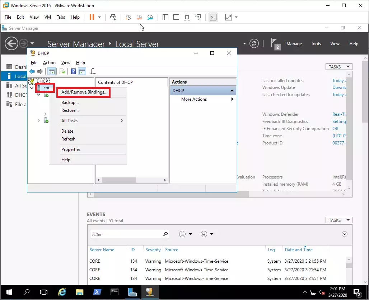Open Properties from the context menu
369x300 pixels.
coord(71,149)
